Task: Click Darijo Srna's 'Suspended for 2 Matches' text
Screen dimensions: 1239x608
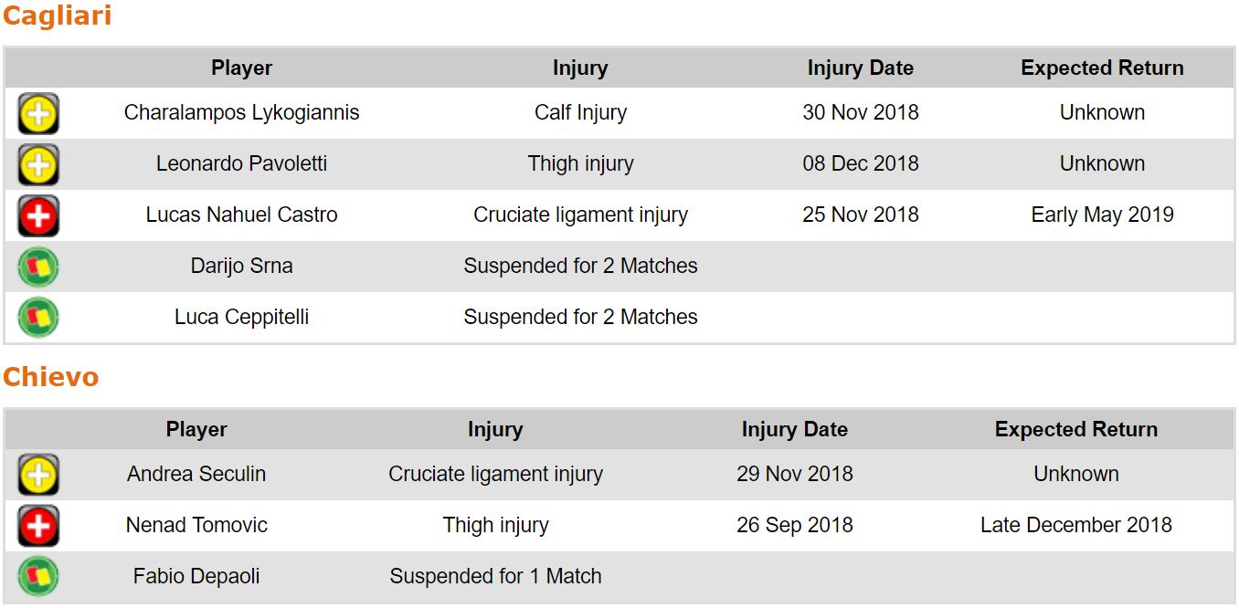Action: pos(580,267)
